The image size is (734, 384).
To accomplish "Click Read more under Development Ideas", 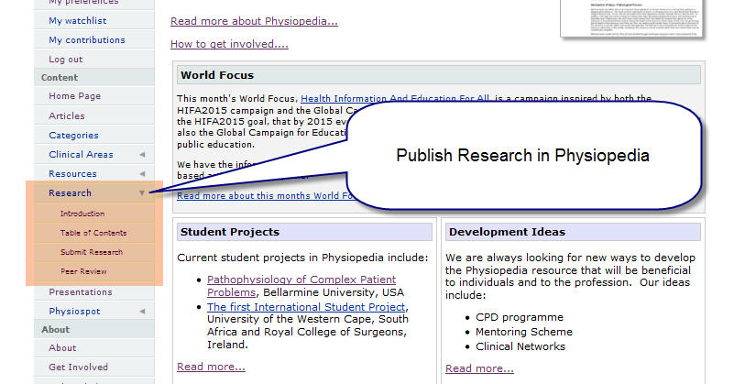I will (479, 368).
